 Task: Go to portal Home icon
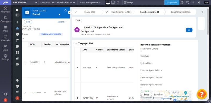click(17, 28)
